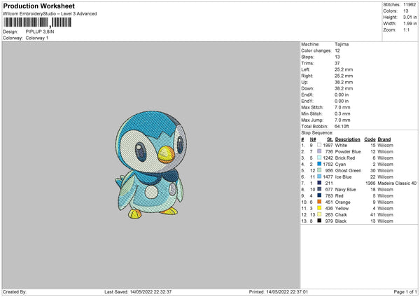Click the "Right:" measurement label
420x297 pixels.
click(x=307, y=76)
